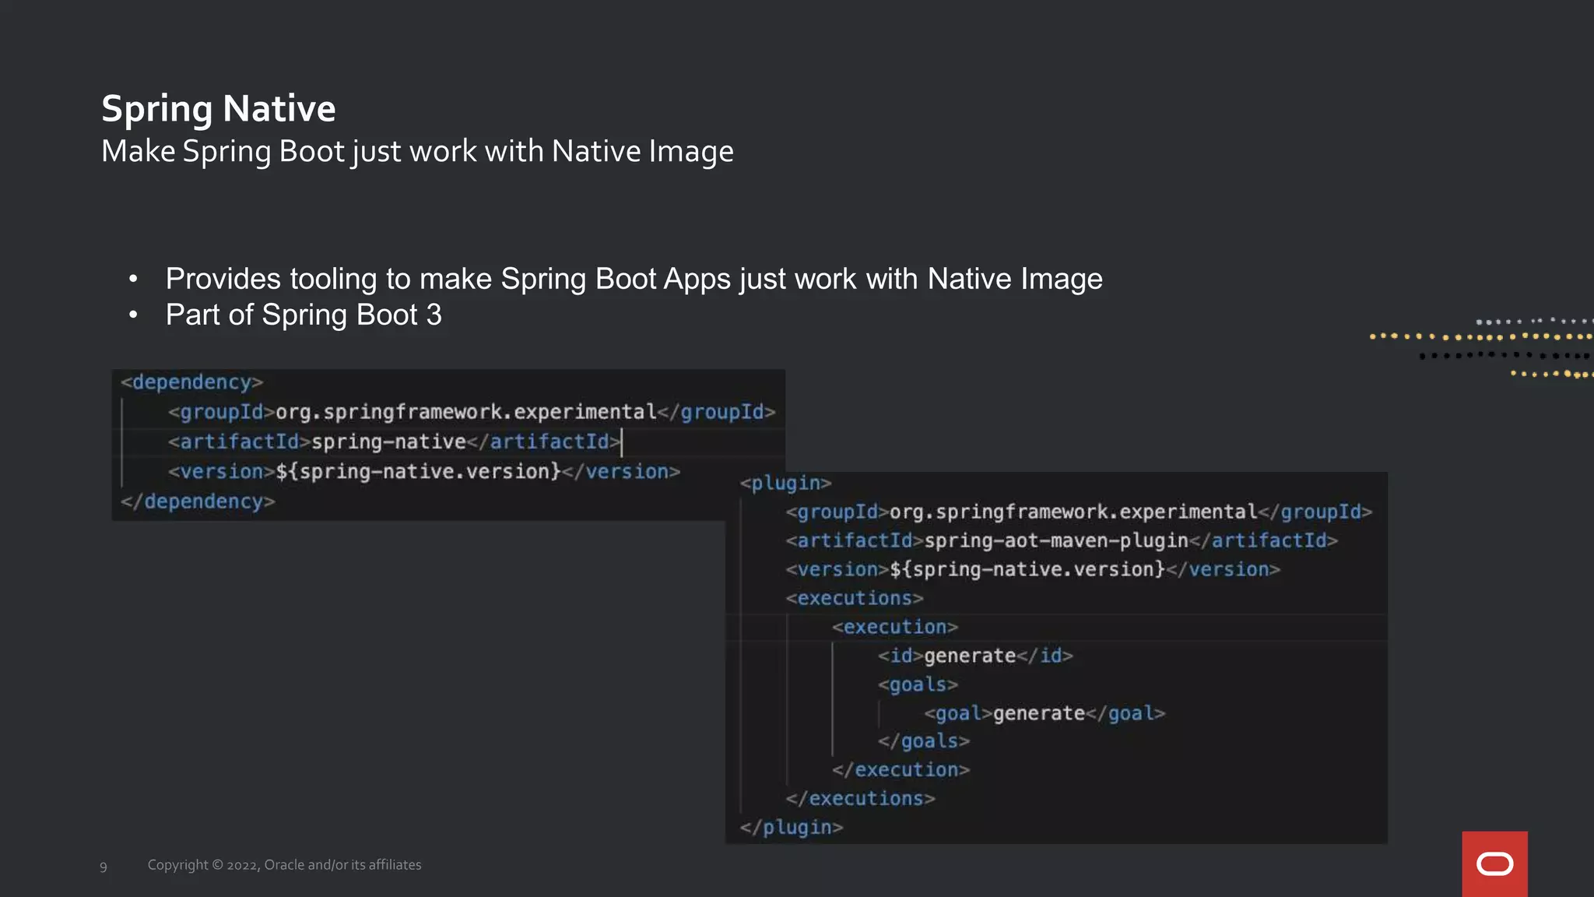Click the closing </executions> tag
Screen dimensions: 1594x897
[860, 799]
